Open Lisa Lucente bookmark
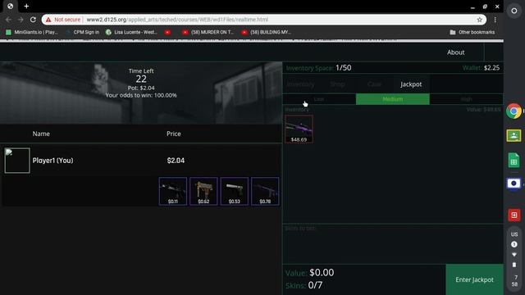 (131, 32)
